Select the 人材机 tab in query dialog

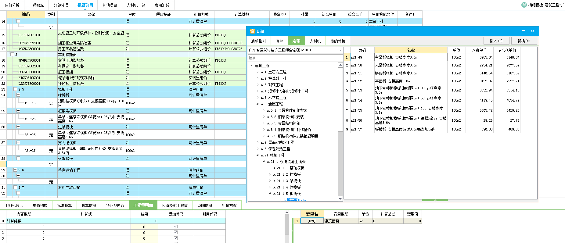pos(315,41)
